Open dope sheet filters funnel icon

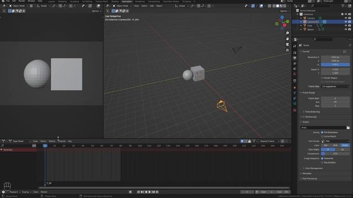coord(254,141)
